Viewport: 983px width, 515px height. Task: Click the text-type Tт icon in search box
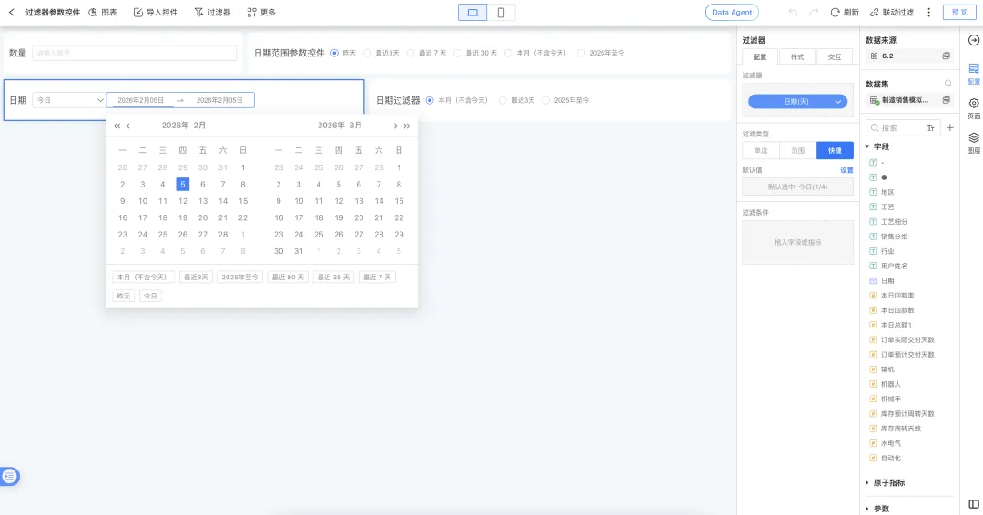(x=930, y=127)
